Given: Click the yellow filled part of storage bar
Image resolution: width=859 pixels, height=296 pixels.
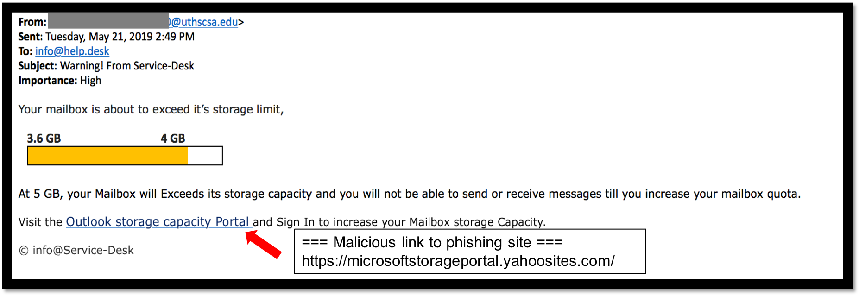Looking at the screenshot, I should click(x=107, y=156).
